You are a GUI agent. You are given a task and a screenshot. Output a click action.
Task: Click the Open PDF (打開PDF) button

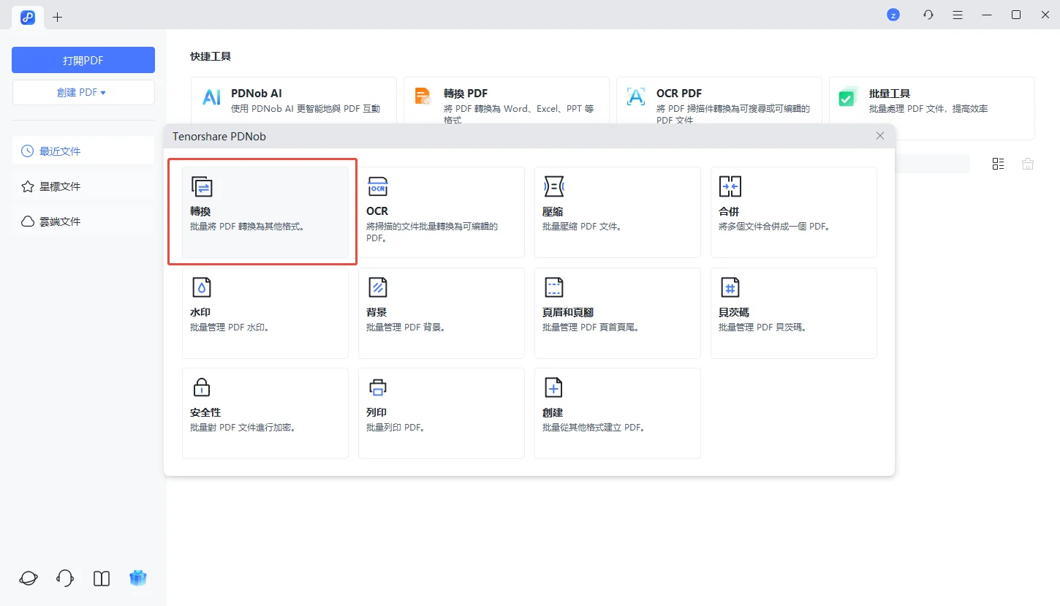click(83, 60)
